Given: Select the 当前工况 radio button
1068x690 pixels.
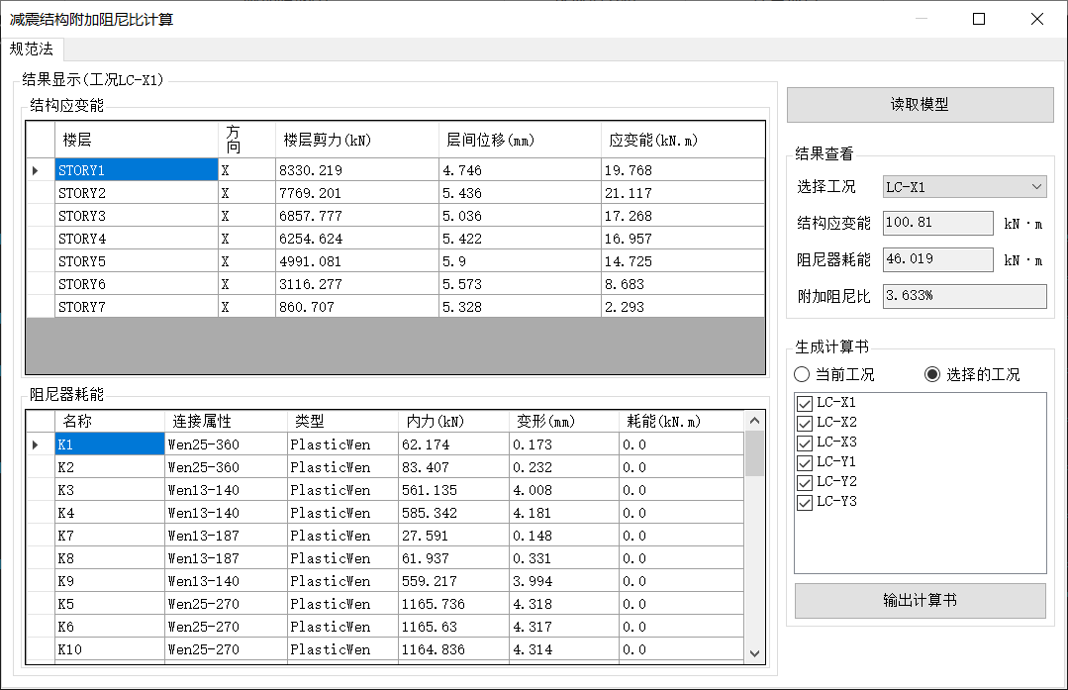Looking at the screenshot, I should click(x=803, y=375).
